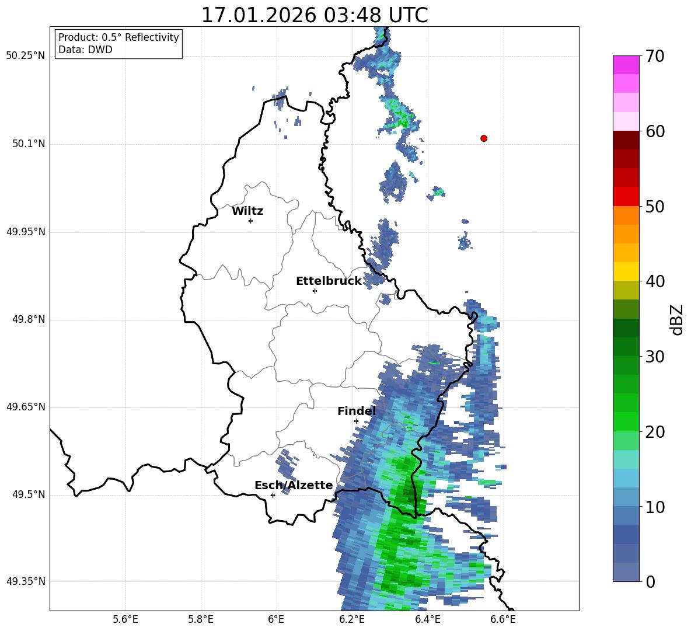Pick the slate blue bottom swatch at 0
The image size is (691, 631).
(x=626, y=572)
